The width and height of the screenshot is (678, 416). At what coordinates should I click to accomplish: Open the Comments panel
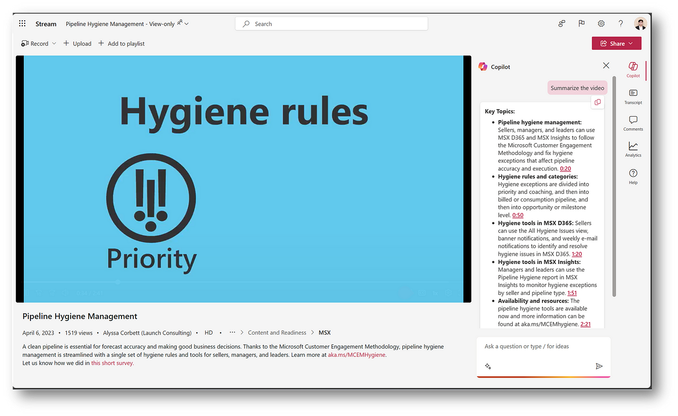click(x=633, y=123)
